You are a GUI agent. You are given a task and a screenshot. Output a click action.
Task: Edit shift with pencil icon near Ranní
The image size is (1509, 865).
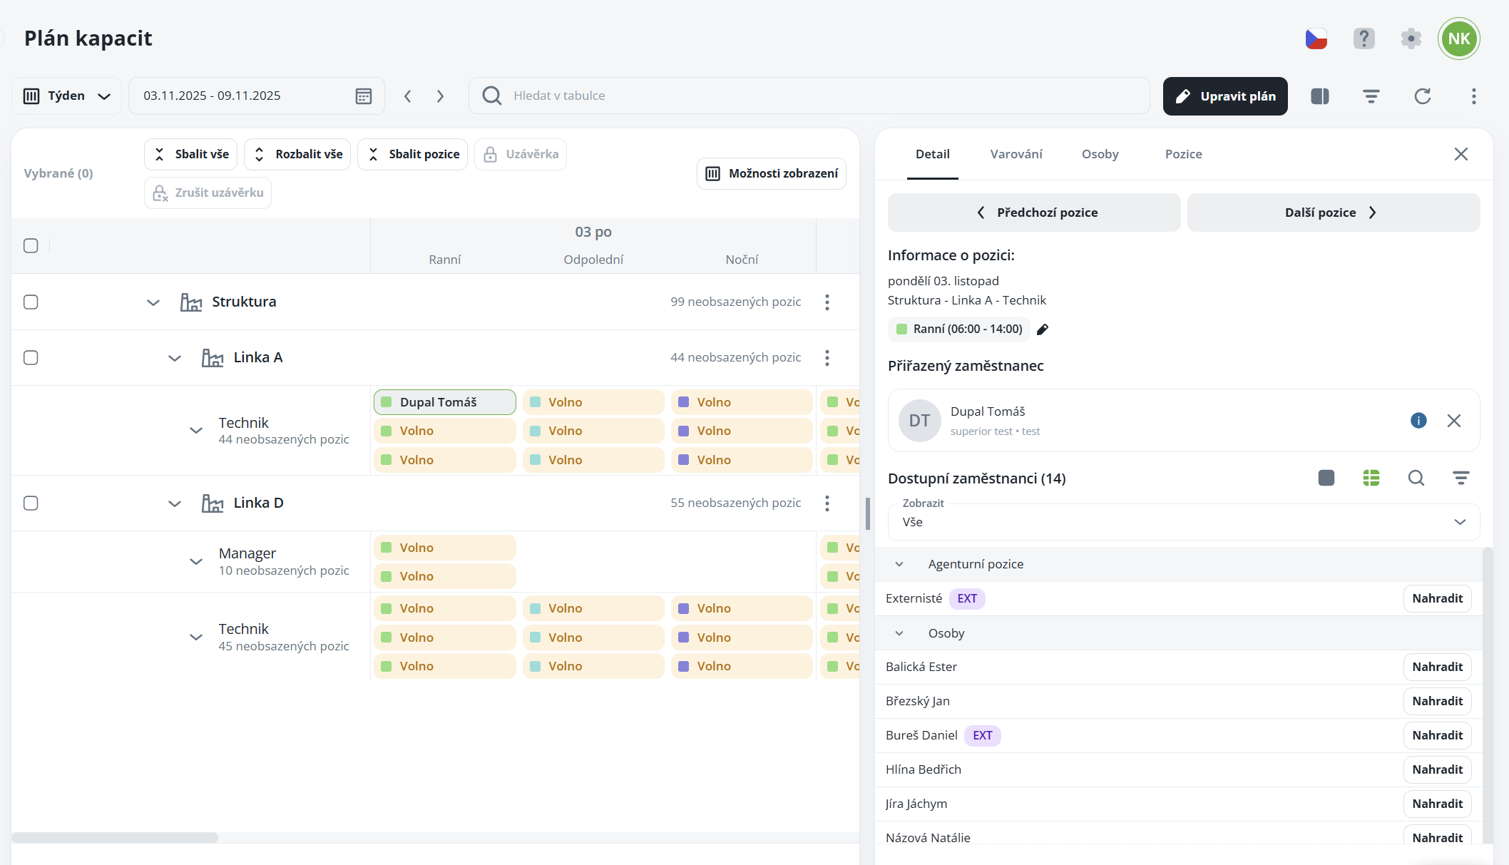(x=1043, y=329)
